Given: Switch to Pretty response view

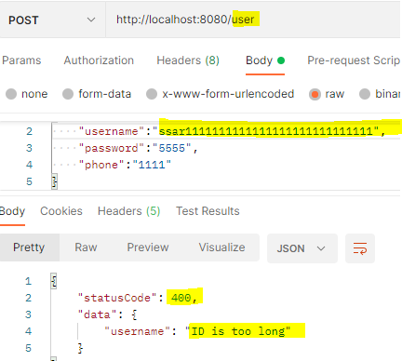Looking at the screenshot, I should (29, 247).
